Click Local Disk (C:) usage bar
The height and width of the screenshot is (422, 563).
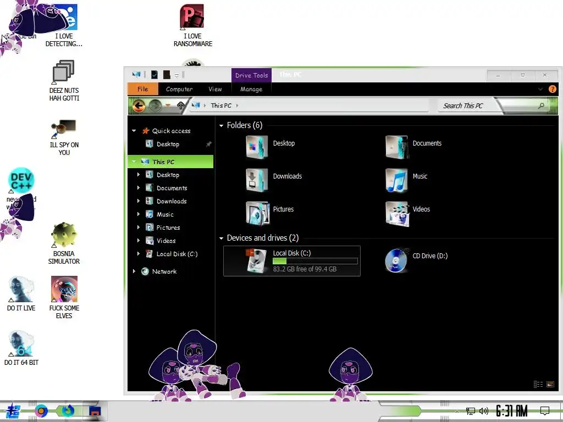[315, 261]
